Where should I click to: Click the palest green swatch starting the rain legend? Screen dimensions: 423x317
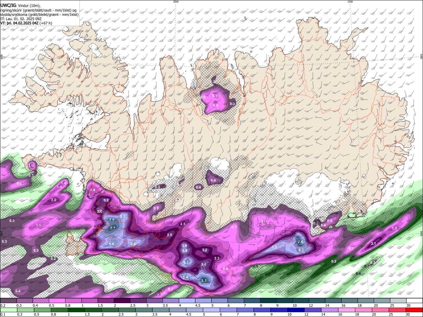pos(8,310)
